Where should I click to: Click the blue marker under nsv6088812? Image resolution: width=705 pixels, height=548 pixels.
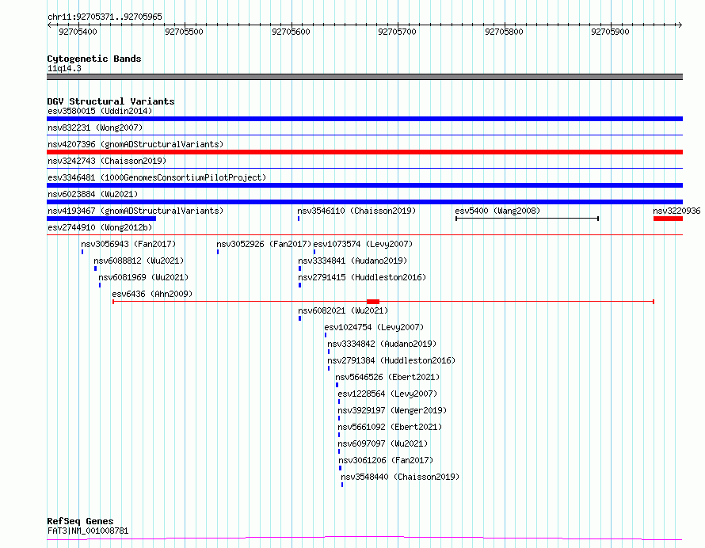95,268
